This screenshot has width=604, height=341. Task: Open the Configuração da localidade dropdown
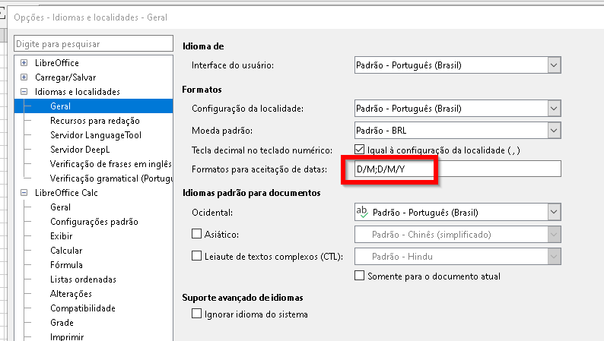coord(554,109)
